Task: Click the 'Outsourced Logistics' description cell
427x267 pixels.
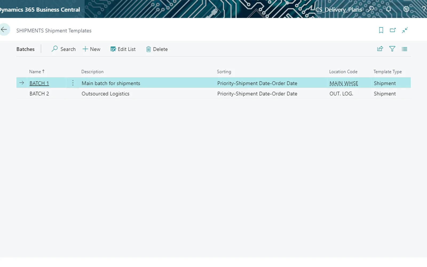Action: 105,94
